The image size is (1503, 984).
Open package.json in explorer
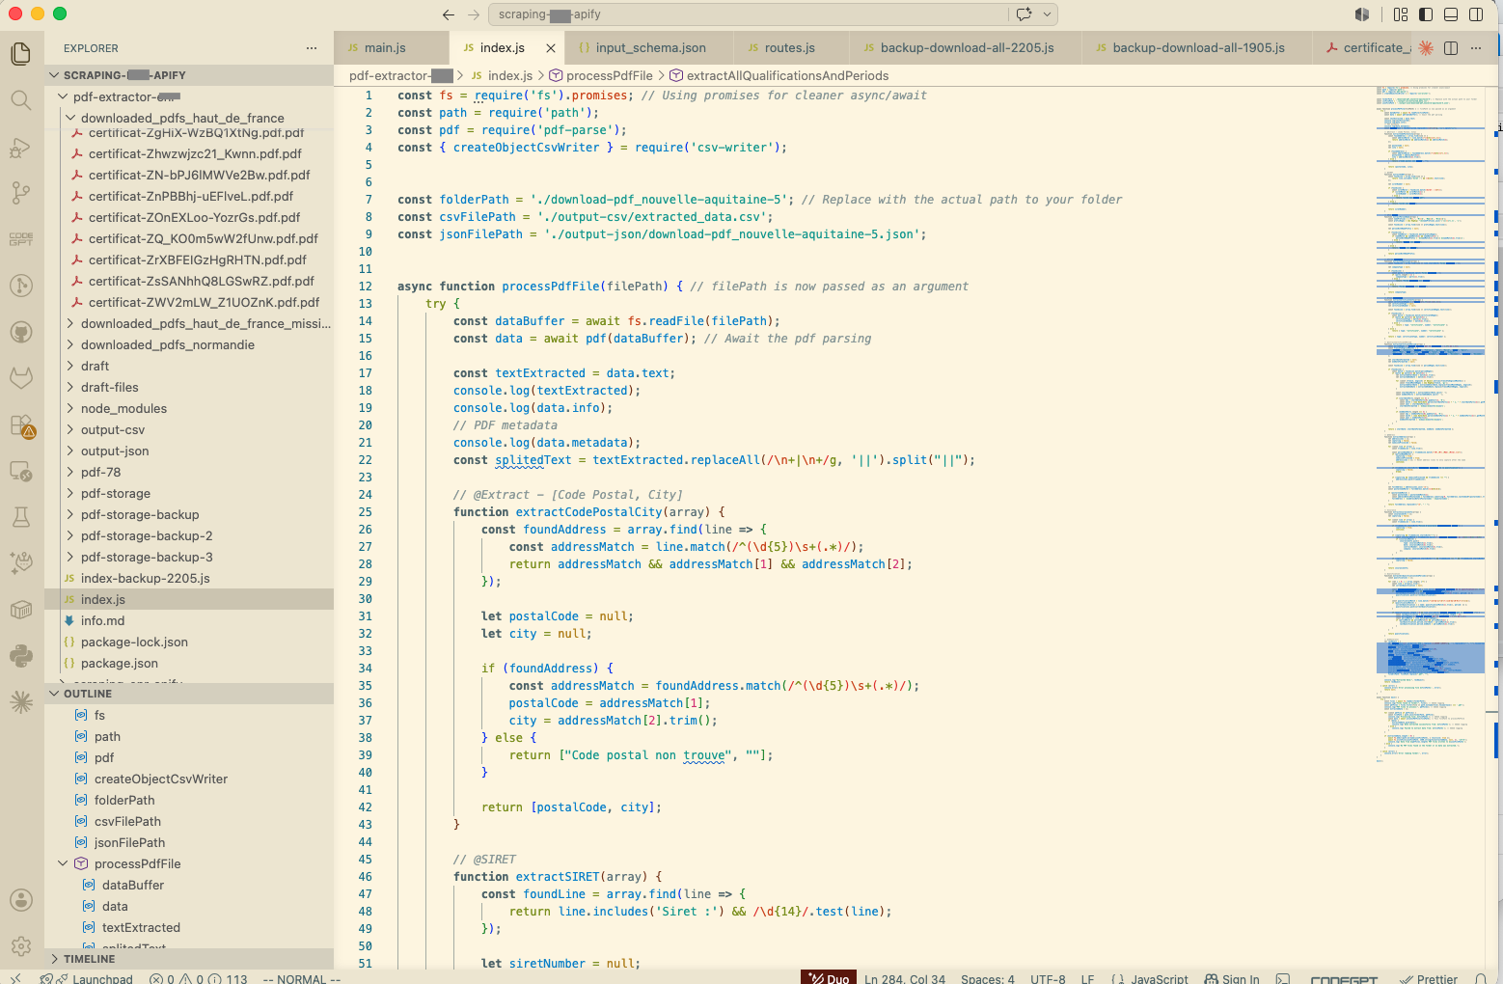tap(189, 663)
